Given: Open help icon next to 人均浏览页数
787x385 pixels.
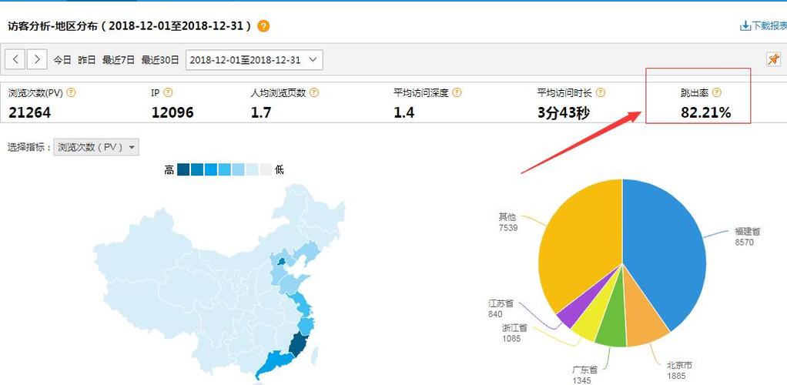Looking at the screenshot, I should (314, 93).
